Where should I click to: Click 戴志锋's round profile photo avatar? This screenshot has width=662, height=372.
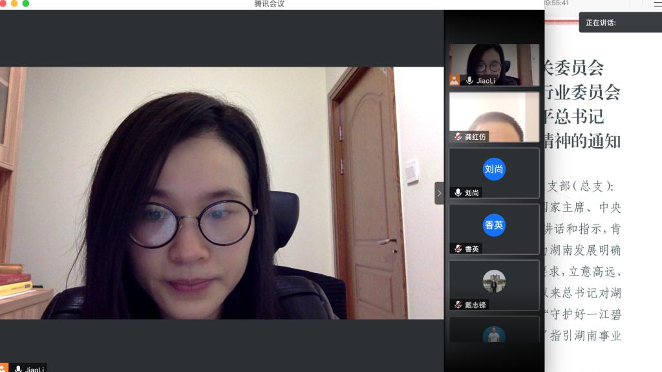pyautogui.click(x=494, y=281)
